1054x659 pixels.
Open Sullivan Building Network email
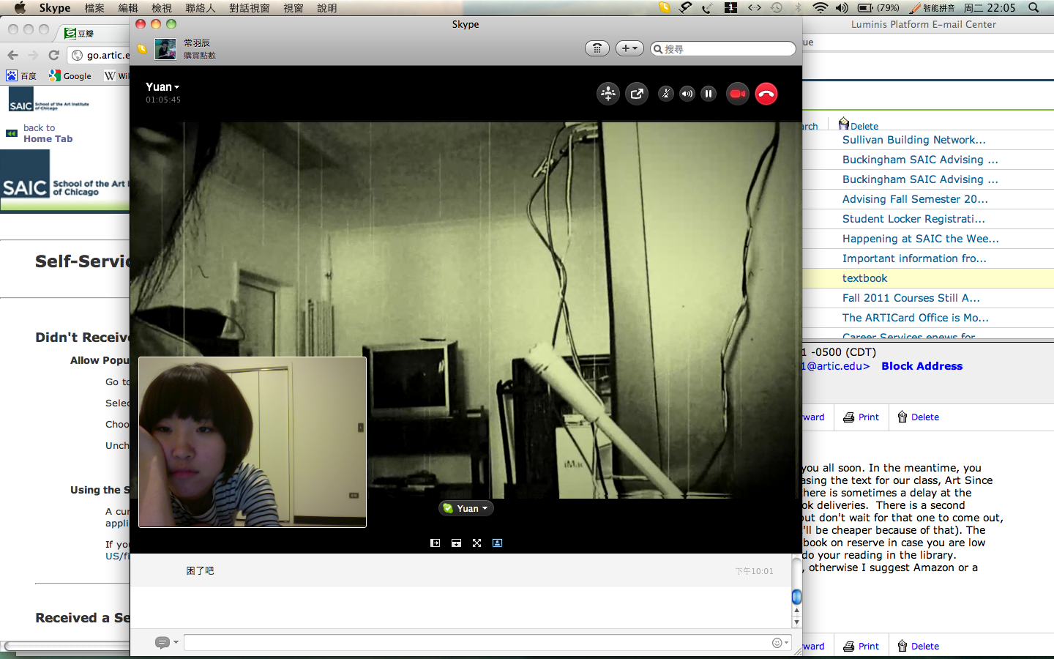[913, 140]
